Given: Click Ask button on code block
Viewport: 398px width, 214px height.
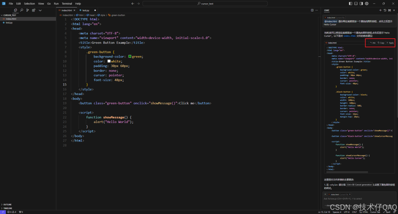Looking at the screenshot, I should tap(373, 43).
